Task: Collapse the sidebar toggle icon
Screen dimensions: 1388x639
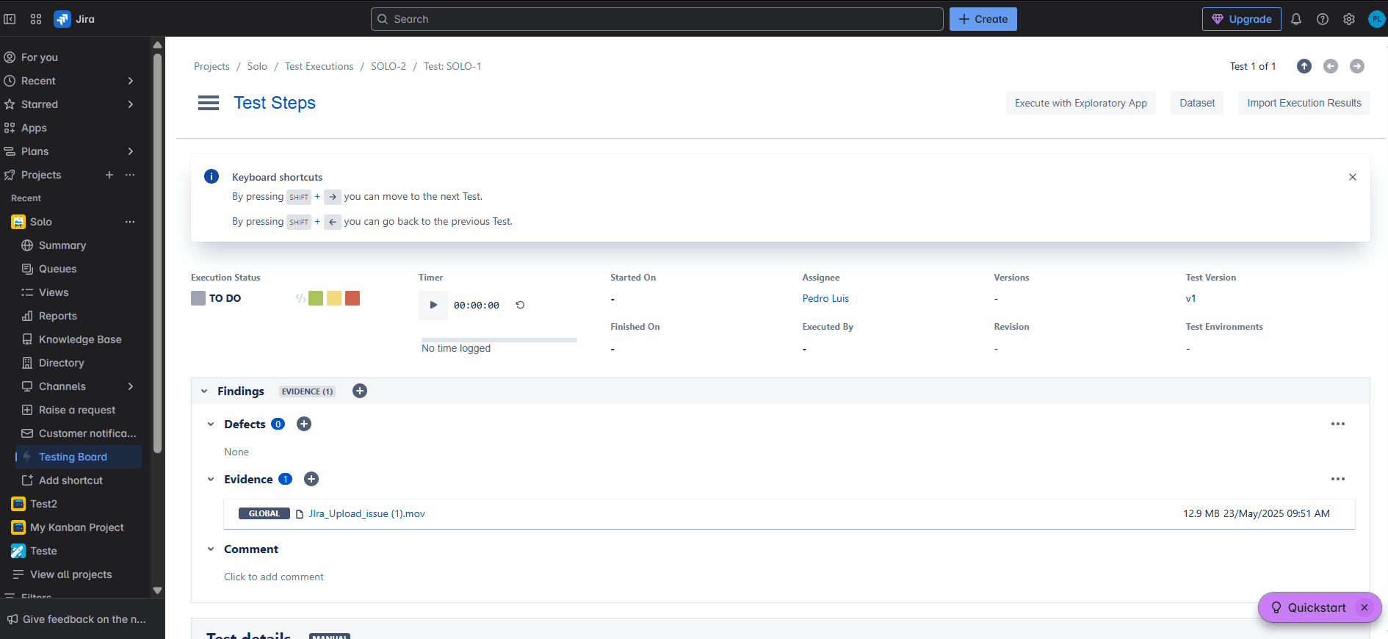Action: tap(10, 19)
